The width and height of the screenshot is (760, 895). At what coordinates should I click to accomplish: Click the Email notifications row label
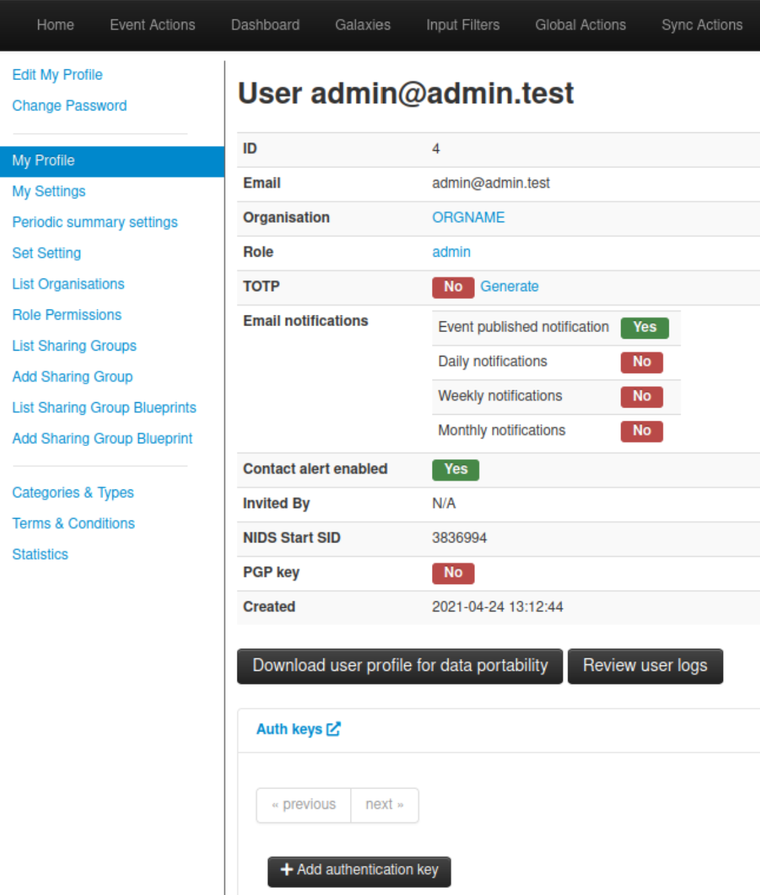[x=306, y=321]
